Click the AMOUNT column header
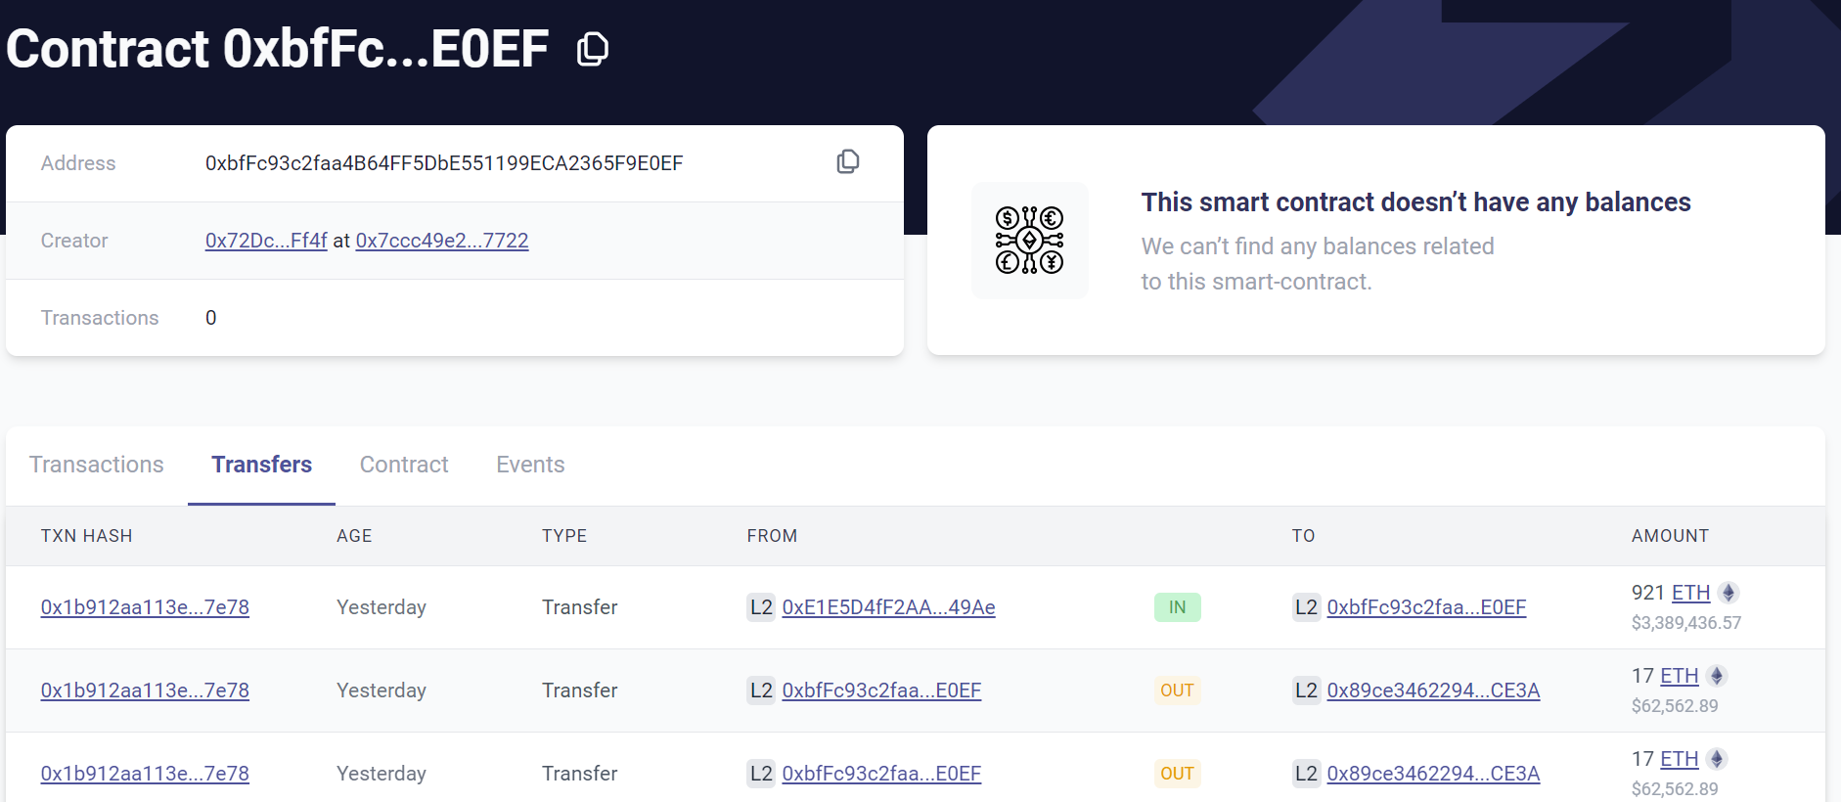The image size is (1841, 802). 1670,536
